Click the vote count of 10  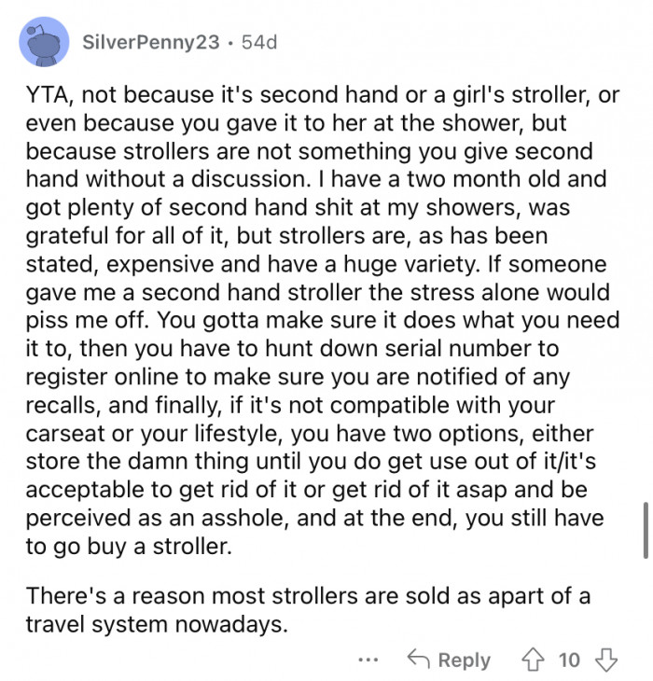[x=568, y=660]
